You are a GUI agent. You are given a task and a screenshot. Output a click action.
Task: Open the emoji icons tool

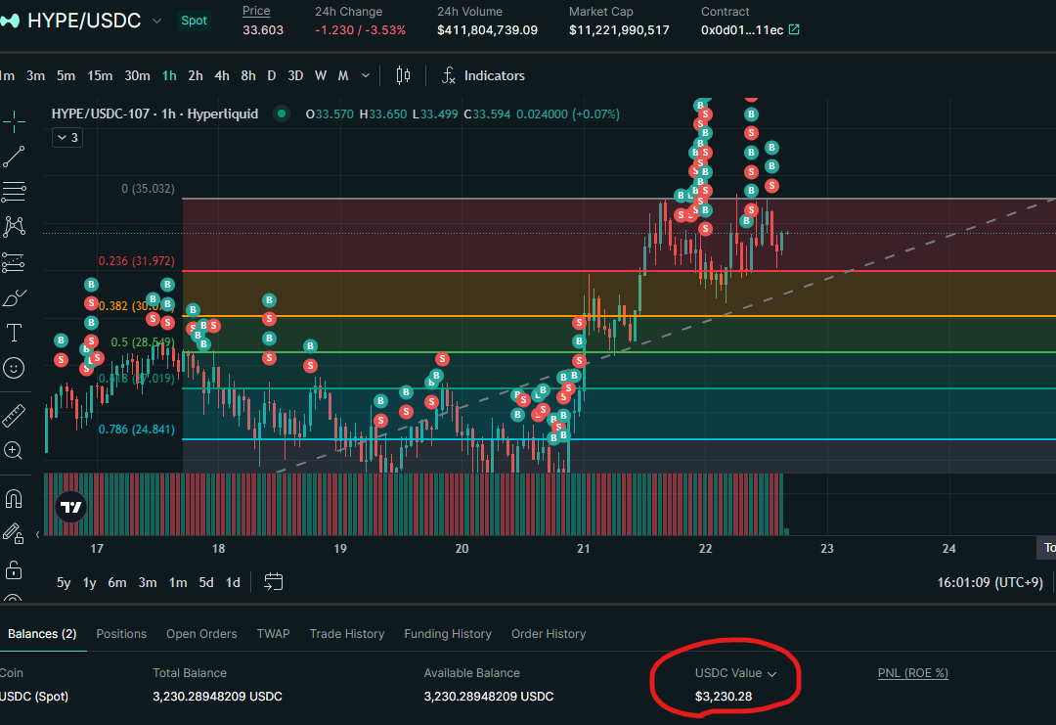(x=14, y=368)
